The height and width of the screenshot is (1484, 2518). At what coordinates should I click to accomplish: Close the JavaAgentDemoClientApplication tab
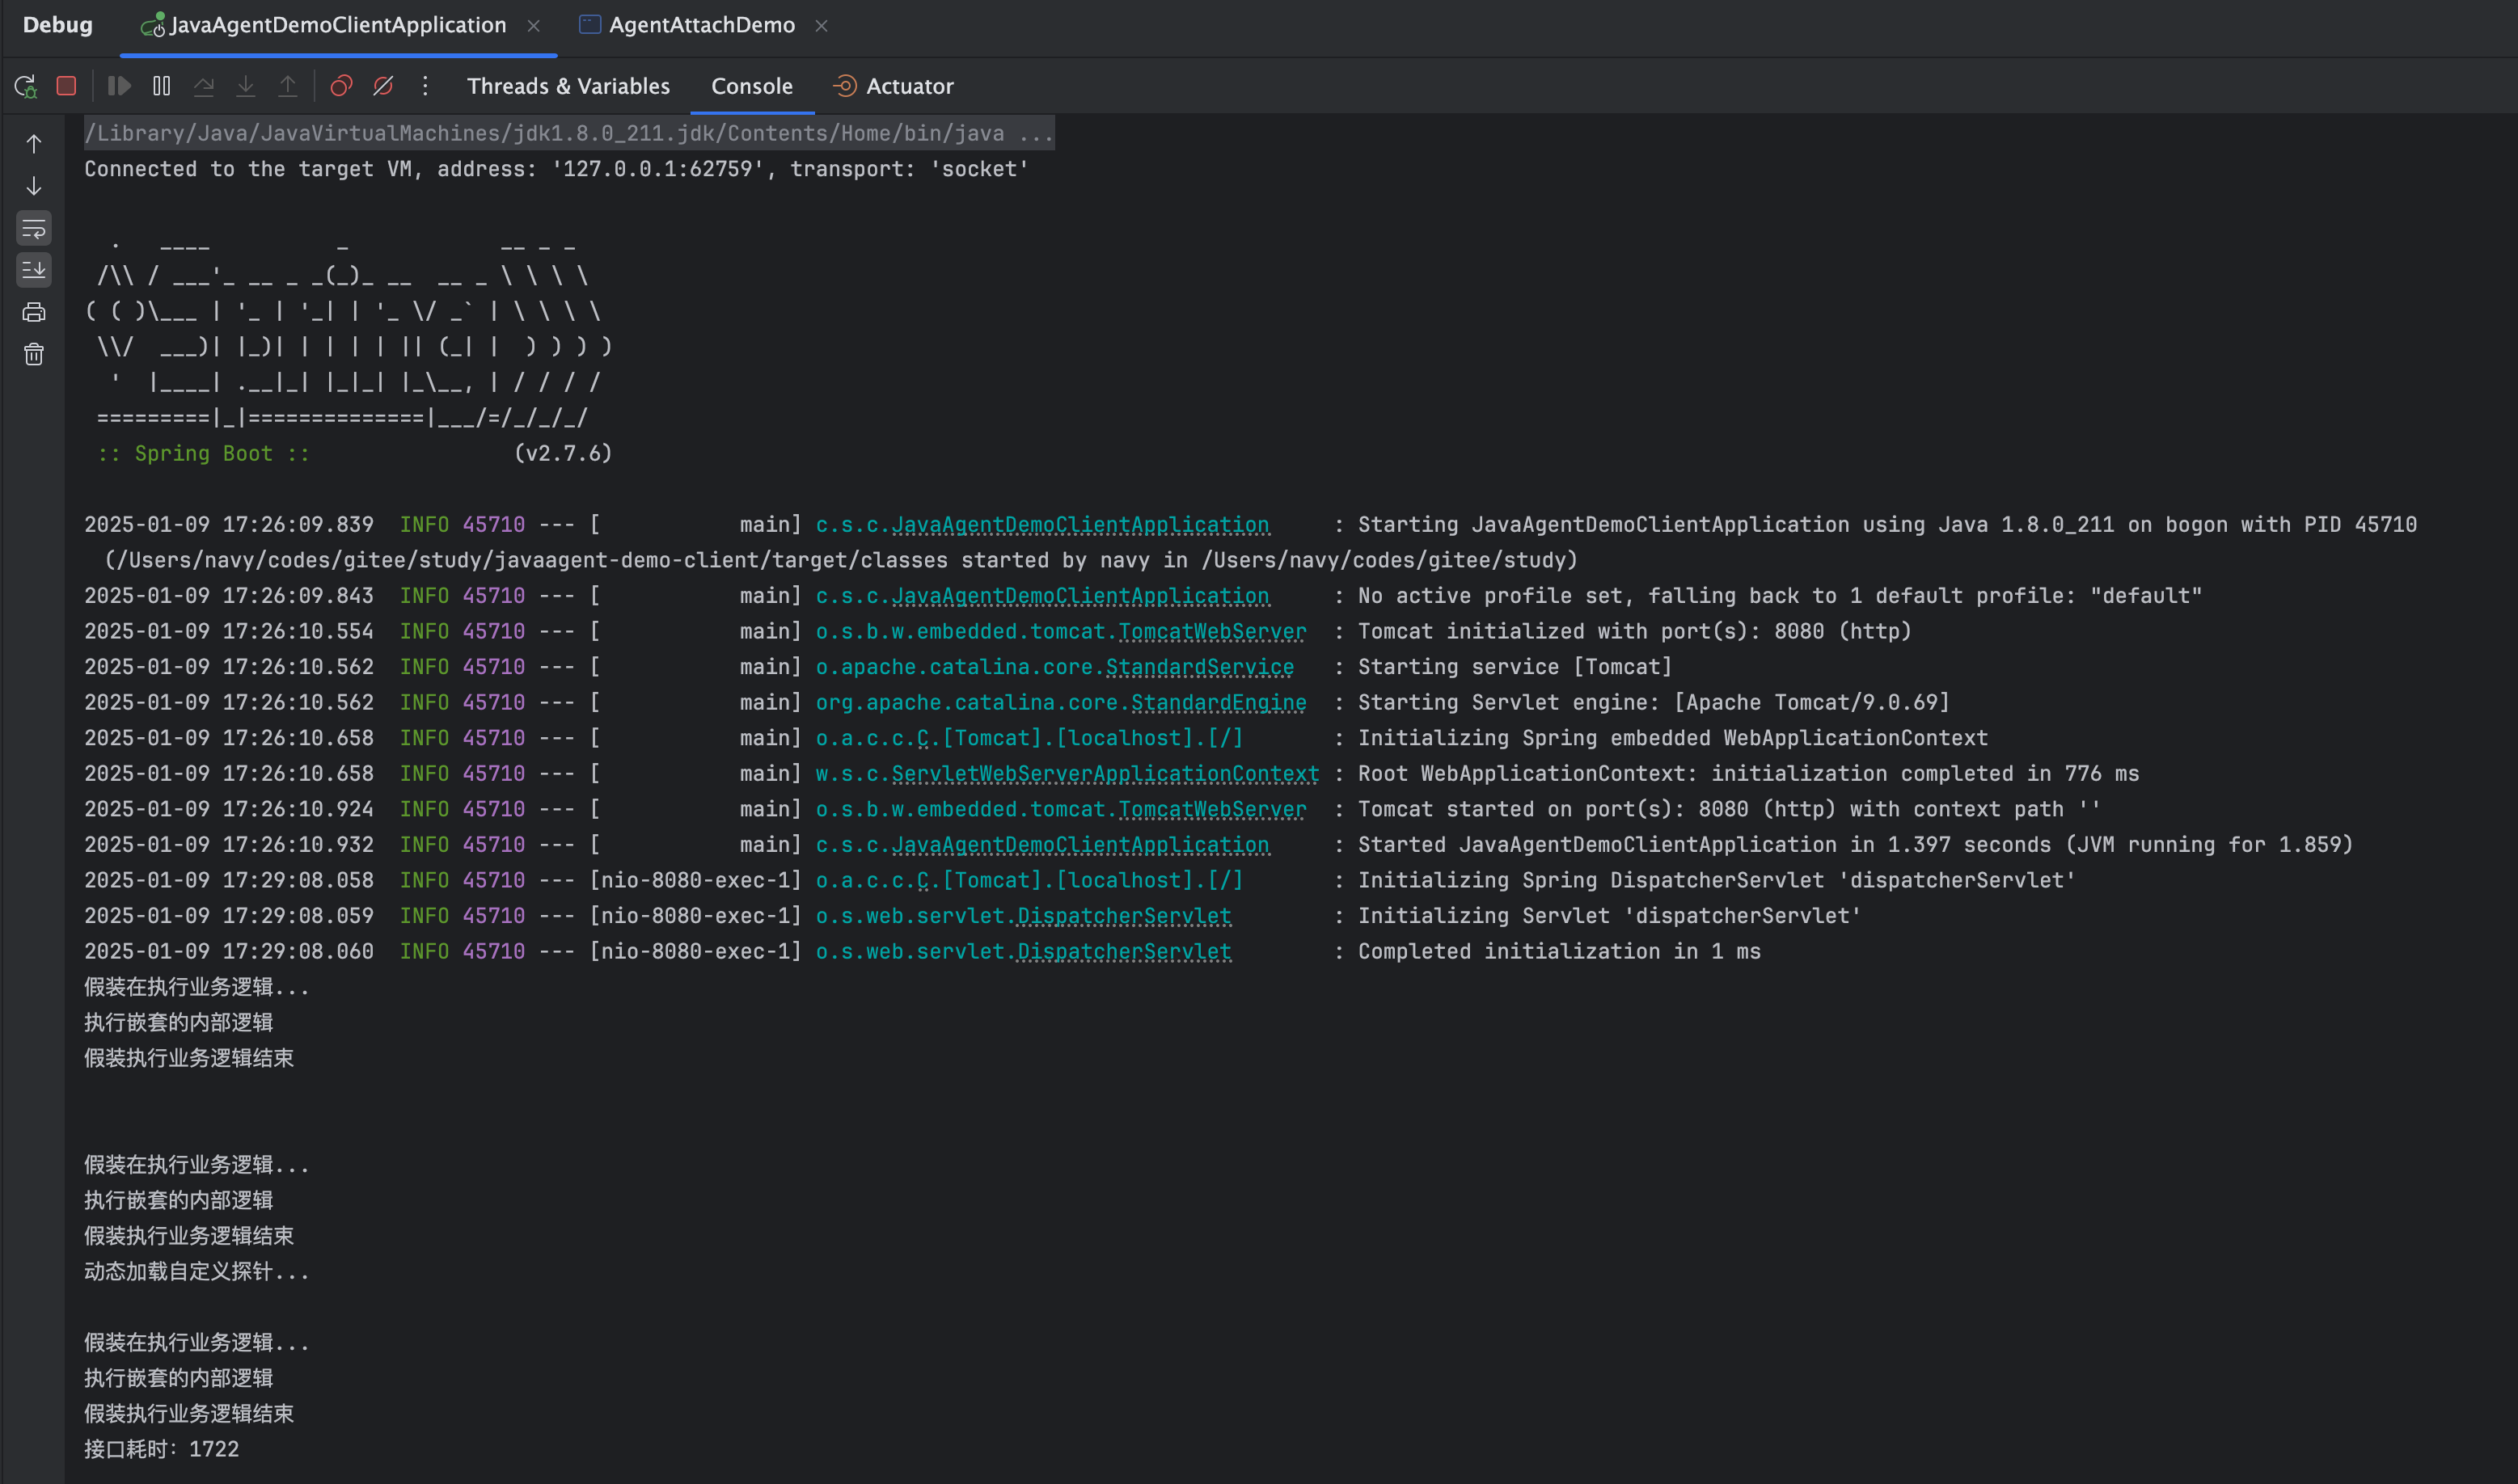tap(533, 26)
